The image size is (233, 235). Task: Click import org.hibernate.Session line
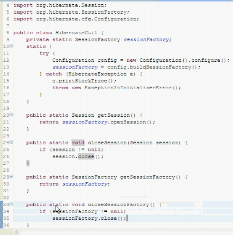[x=60, y=5]
